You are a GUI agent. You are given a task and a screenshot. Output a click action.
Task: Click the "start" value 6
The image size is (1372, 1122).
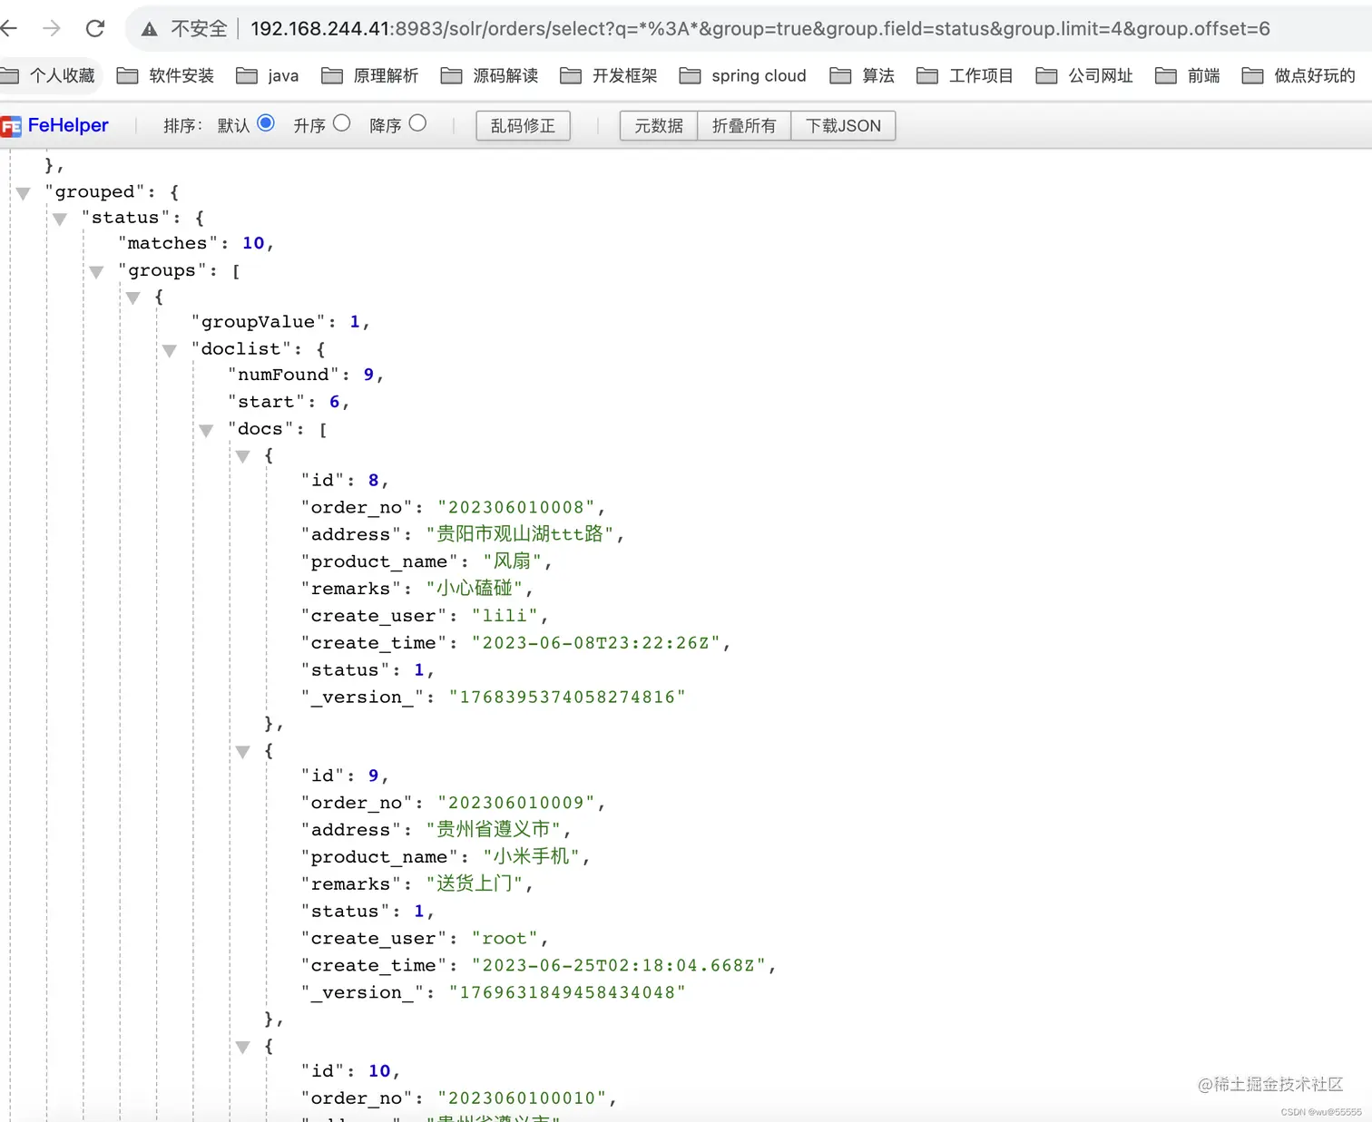coord(335,402)
